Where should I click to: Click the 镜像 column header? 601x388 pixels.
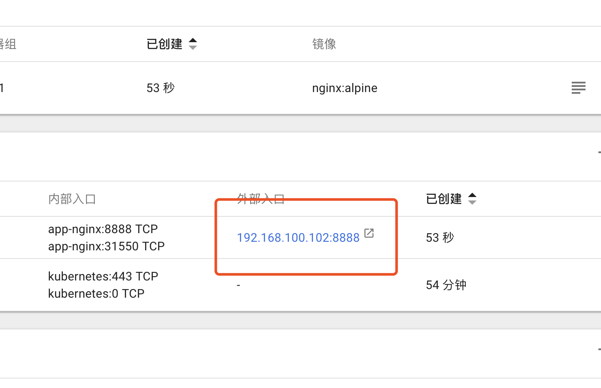click(324, 44)
